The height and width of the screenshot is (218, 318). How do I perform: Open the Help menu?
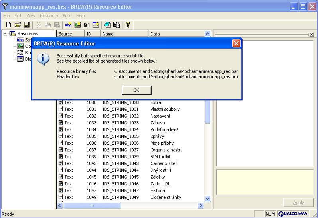click(x=80, y=16)
